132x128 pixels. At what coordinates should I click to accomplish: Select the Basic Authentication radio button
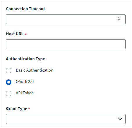click(x=8, y=70)
